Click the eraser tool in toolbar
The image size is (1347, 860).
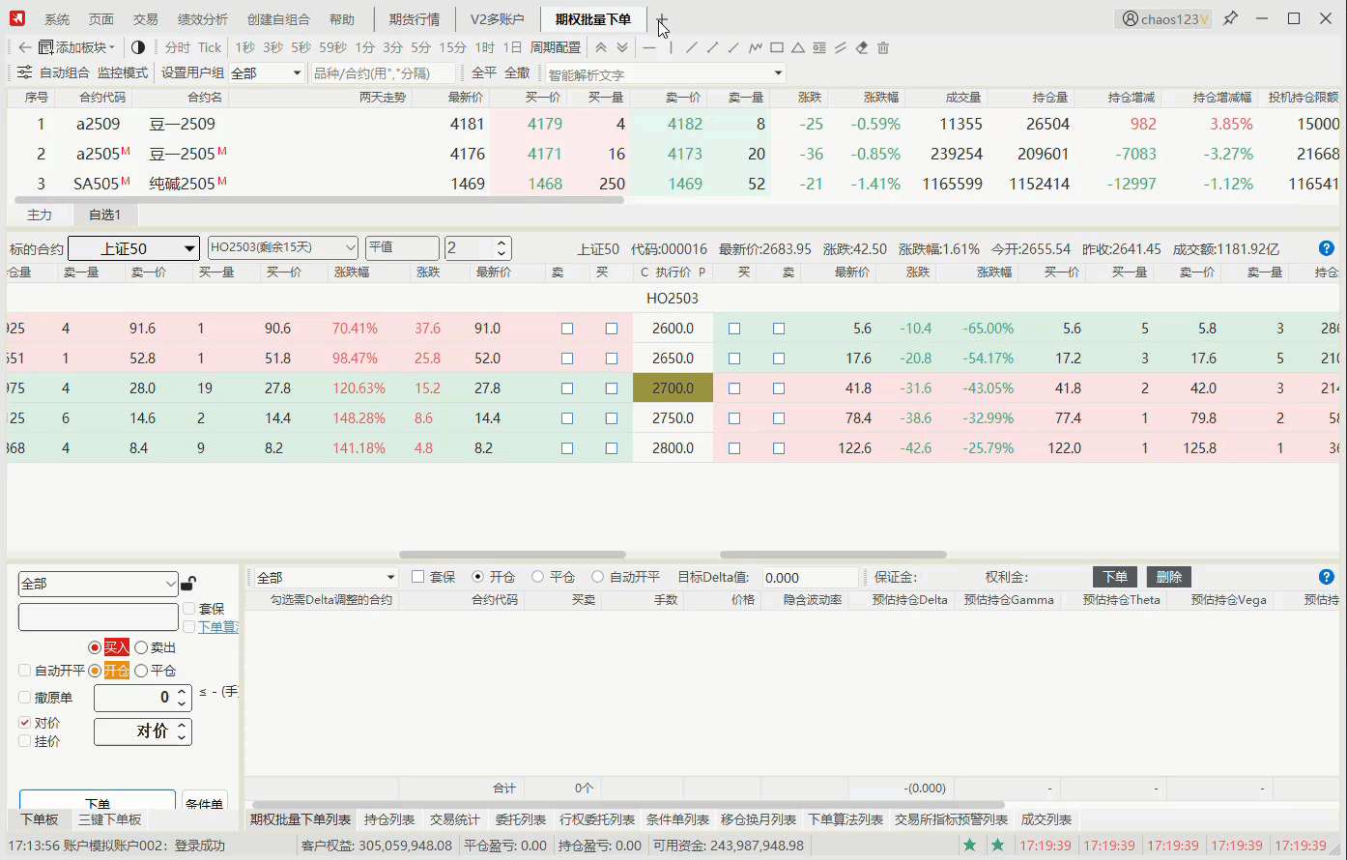tap(862, 47)
